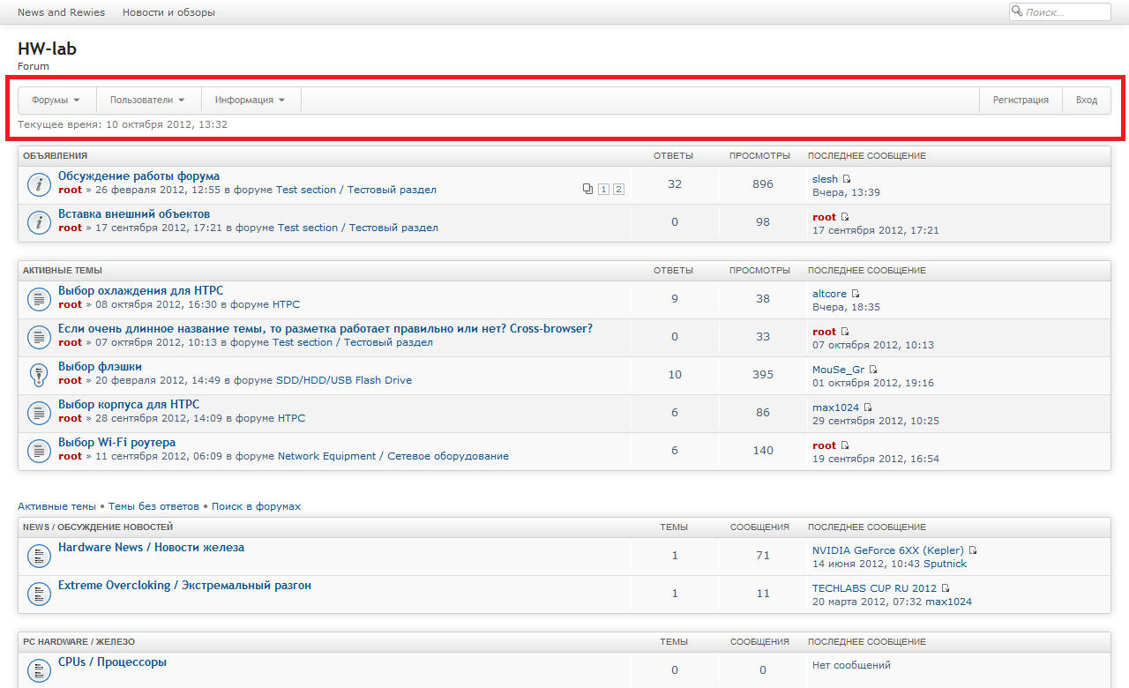This screenshot has width=1129, height=688.
Task: Open last post icon next to slesh
Action: click(847, 179)
